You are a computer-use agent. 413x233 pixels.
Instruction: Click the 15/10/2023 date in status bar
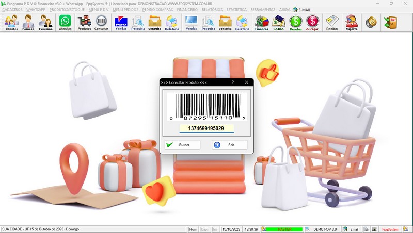tap(231, 229)
